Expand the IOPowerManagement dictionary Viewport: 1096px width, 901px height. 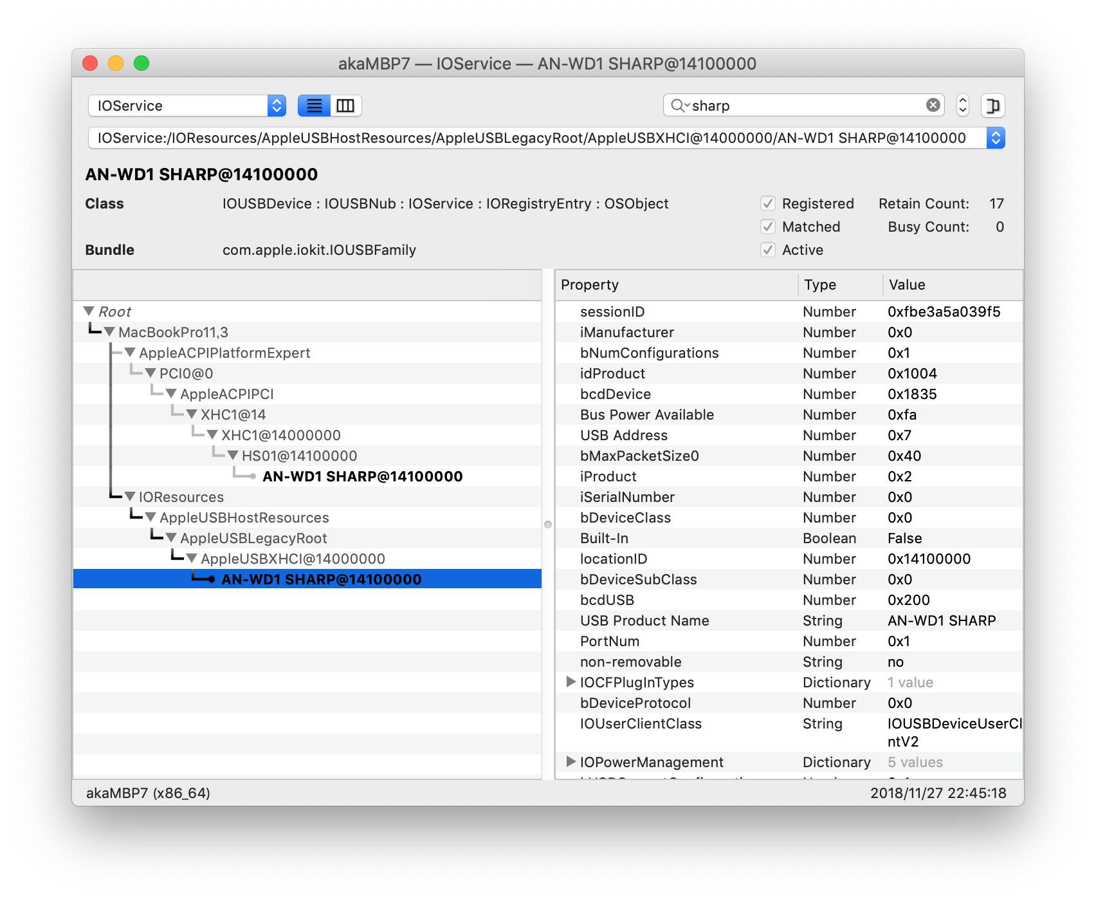[x=571, y=762]
